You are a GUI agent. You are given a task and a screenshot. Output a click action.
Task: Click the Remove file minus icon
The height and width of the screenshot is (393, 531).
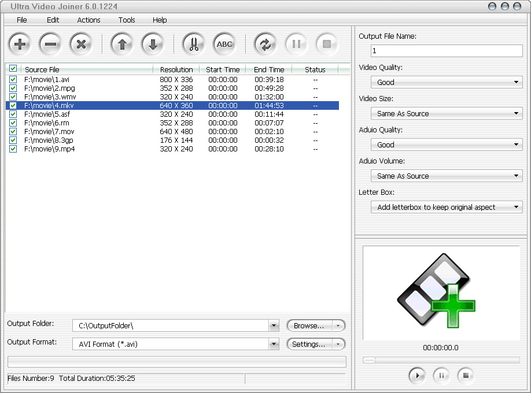pyautogui.click(x=50, y=44)
